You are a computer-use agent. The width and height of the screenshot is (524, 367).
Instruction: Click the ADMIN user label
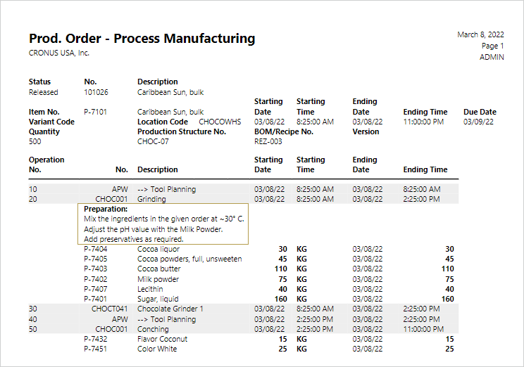tap(492, 58)
